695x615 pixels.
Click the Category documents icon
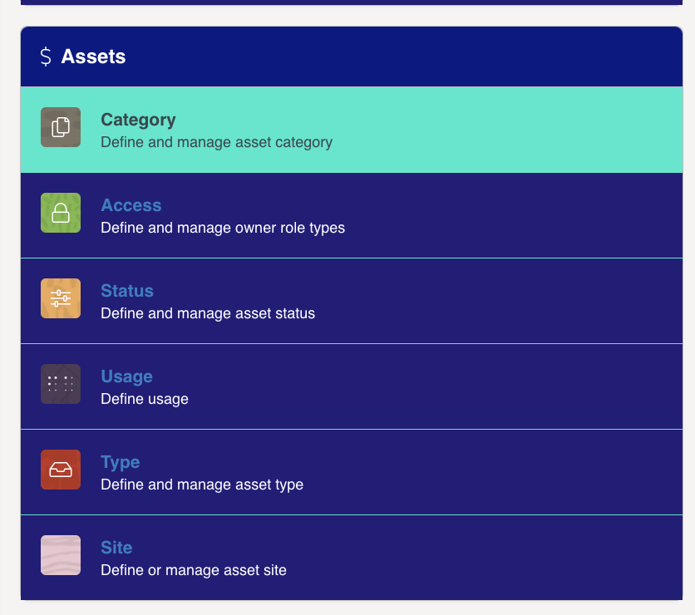click(x=61, y=127)
